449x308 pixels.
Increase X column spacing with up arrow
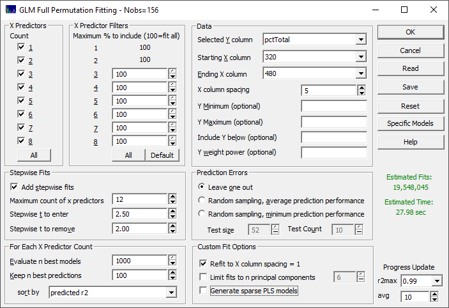coord(361,88)
